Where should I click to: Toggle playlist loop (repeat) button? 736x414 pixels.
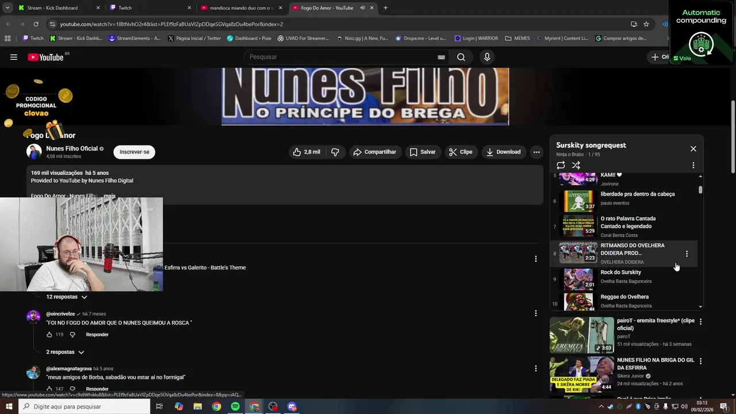click(x=561, y=165)
